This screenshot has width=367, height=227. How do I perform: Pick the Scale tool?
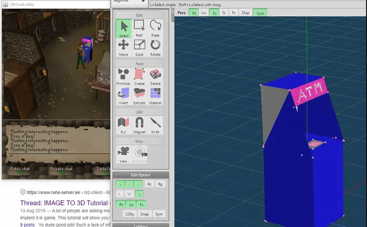[139, 48]
